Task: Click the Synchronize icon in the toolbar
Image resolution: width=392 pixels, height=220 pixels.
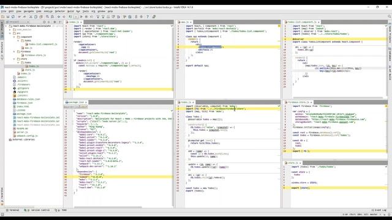Action: pyautogui.click(x=13, y=16)
